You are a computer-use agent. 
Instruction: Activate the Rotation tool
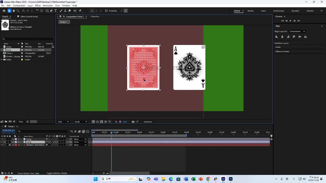[37, 11]
